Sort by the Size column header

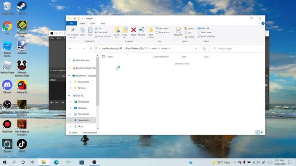tap(206, 56)
